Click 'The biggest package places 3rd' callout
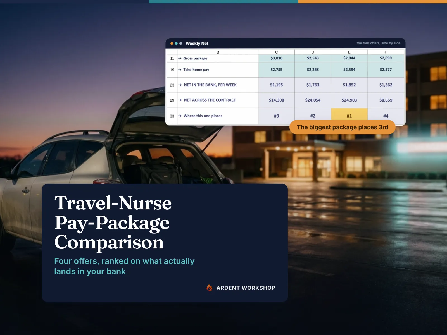447x335 pixels. [343, 127]
